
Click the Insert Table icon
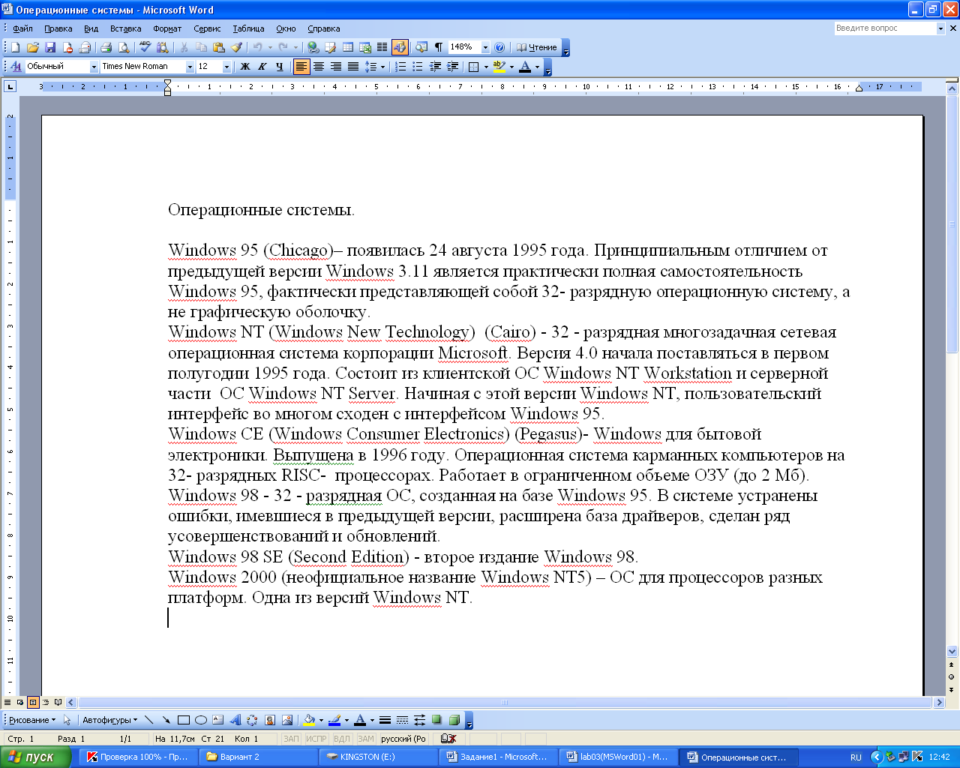[x=348, y=47]
